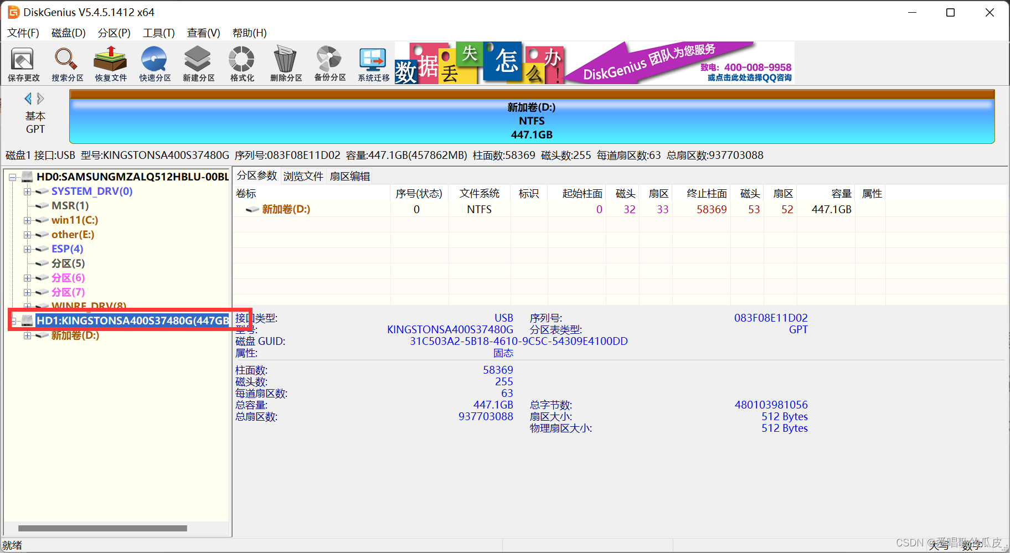Select the 分区(5) entry in the tree
Image resolution: width=1010 pixels, height=553 pixels.
coord(68,263)
